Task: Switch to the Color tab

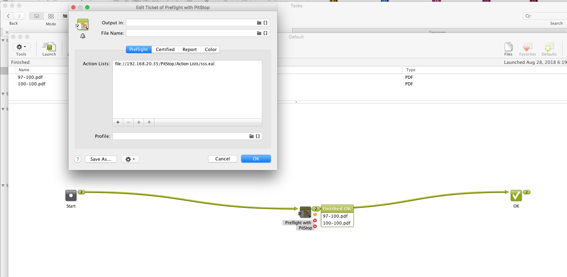Action: click(x=211, y=49)
